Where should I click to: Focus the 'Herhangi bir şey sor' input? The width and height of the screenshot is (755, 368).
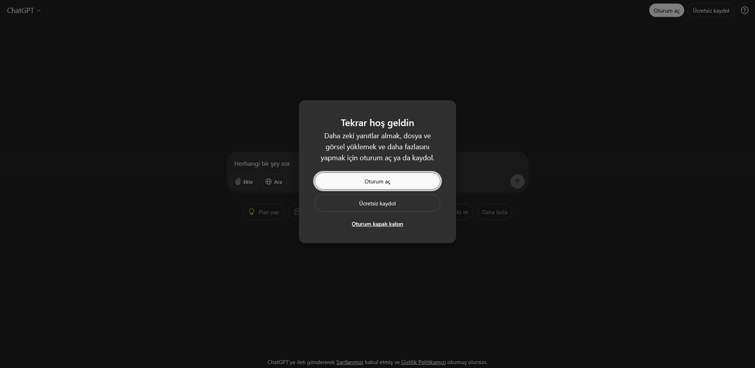(x=262, y=163)
